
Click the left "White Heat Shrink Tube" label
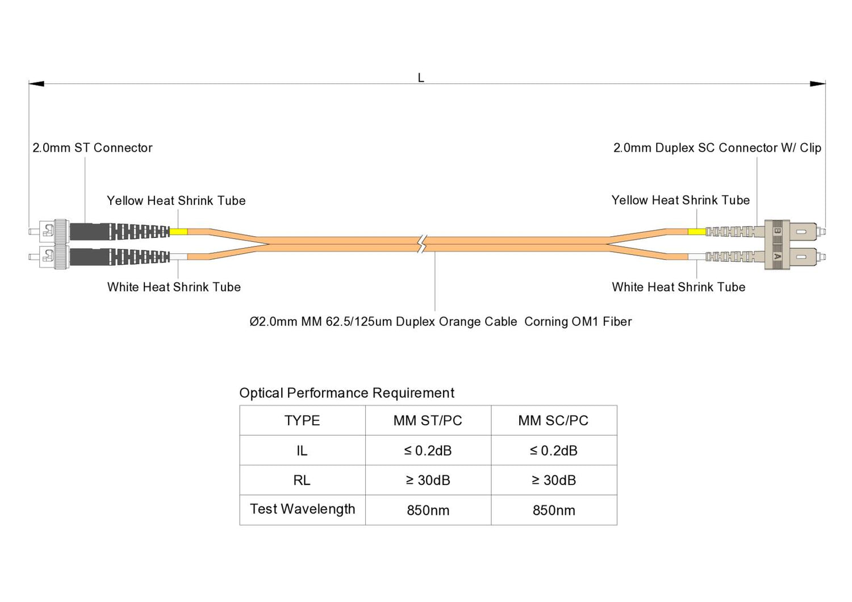[174, 287]
